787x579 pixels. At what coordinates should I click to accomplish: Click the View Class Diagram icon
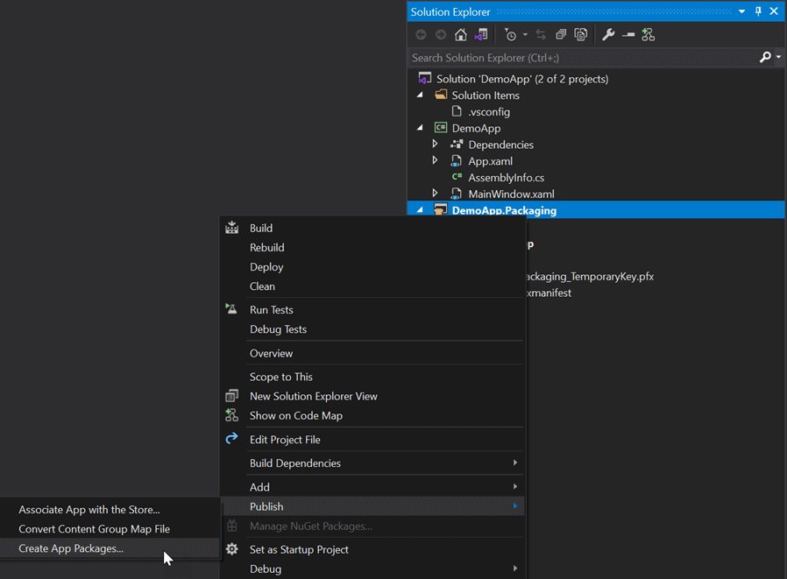pos(649,35)
